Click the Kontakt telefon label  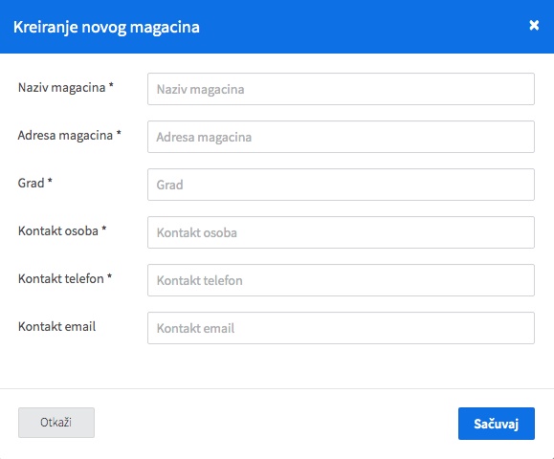pos(61,278)
